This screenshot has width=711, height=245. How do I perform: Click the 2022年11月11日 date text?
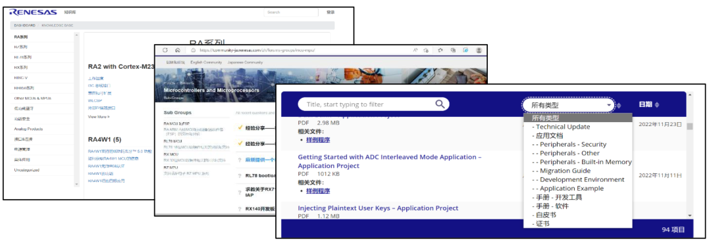pyautogui.click(x=660, y=175)
